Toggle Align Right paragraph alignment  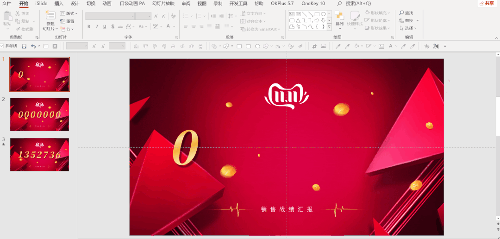(201, 26)
